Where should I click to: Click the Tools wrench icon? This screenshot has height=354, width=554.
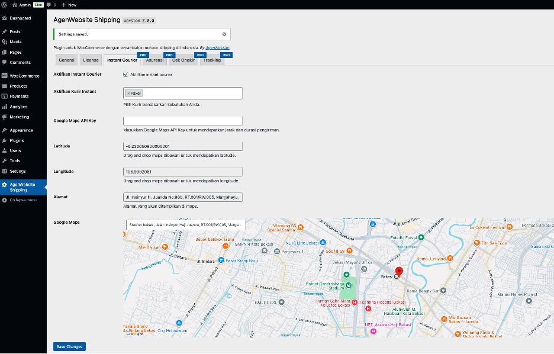[4, 161]
